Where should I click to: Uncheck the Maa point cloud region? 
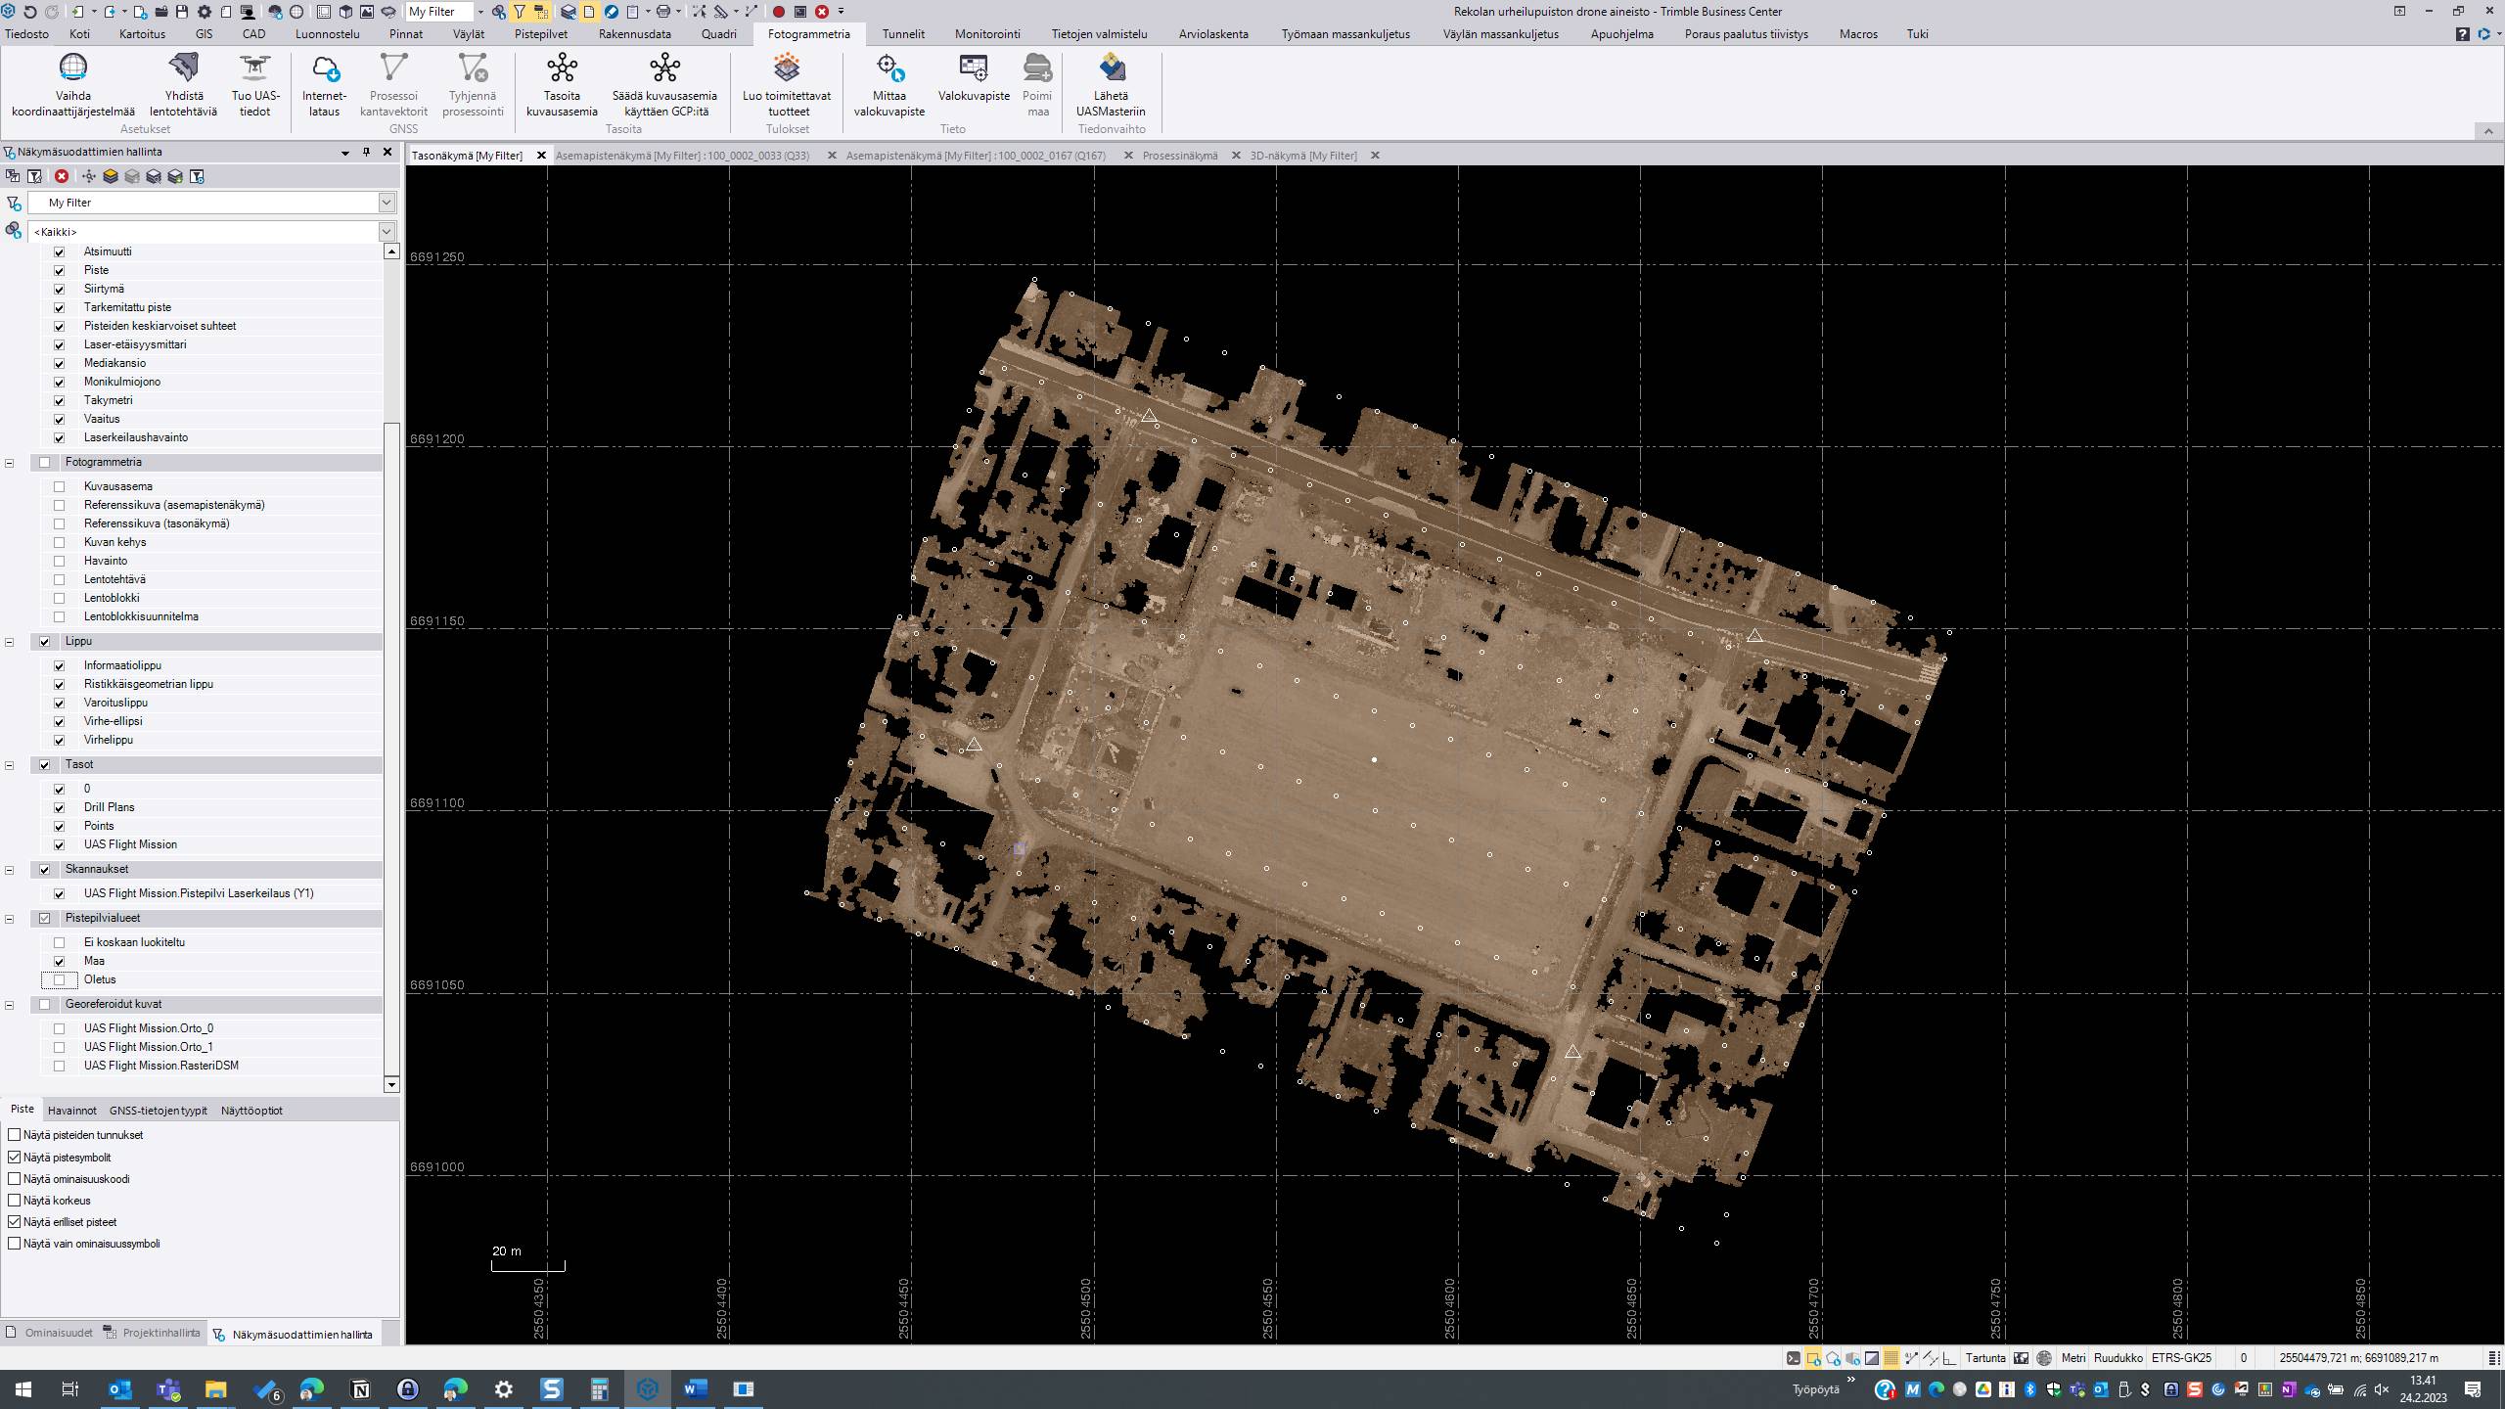tap(60, 961)
